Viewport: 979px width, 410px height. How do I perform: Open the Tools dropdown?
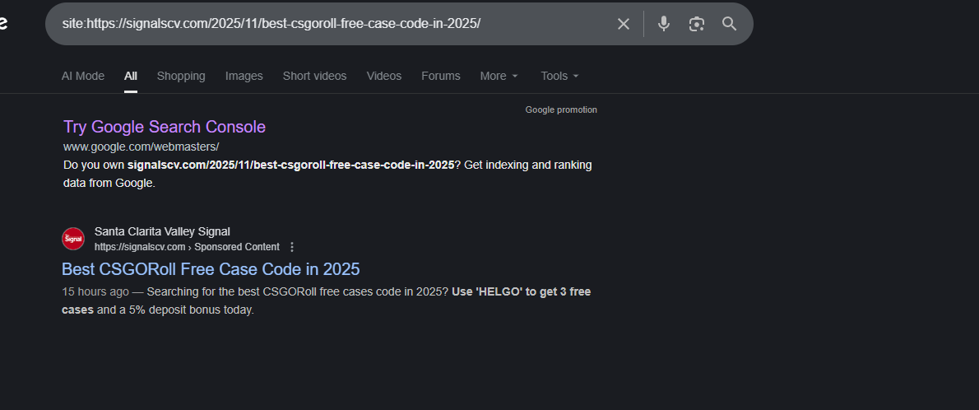pos(559,76)
